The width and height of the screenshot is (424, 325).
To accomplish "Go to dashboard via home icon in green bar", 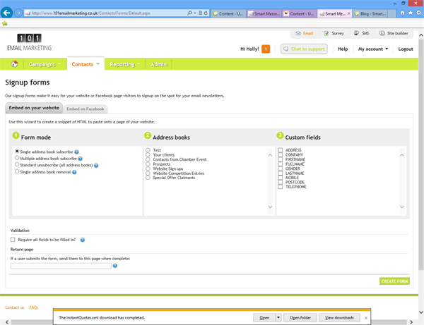I will coord(14,64).
